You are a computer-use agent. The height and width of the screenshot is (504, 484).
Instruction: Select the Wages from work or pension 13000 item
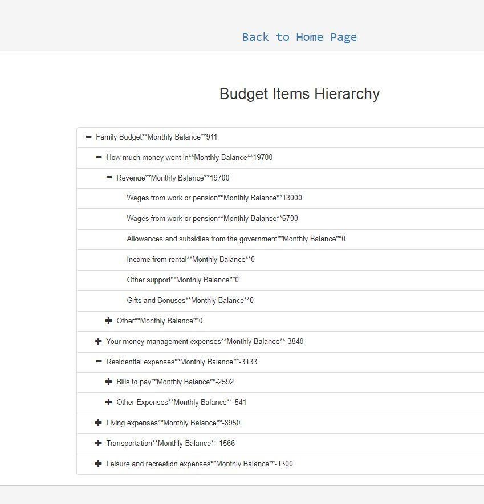(x=214, y=198)
